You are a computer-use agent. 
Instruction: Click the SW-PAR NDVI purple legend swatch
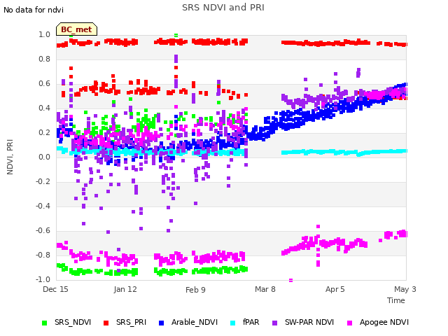pos(274,323)
